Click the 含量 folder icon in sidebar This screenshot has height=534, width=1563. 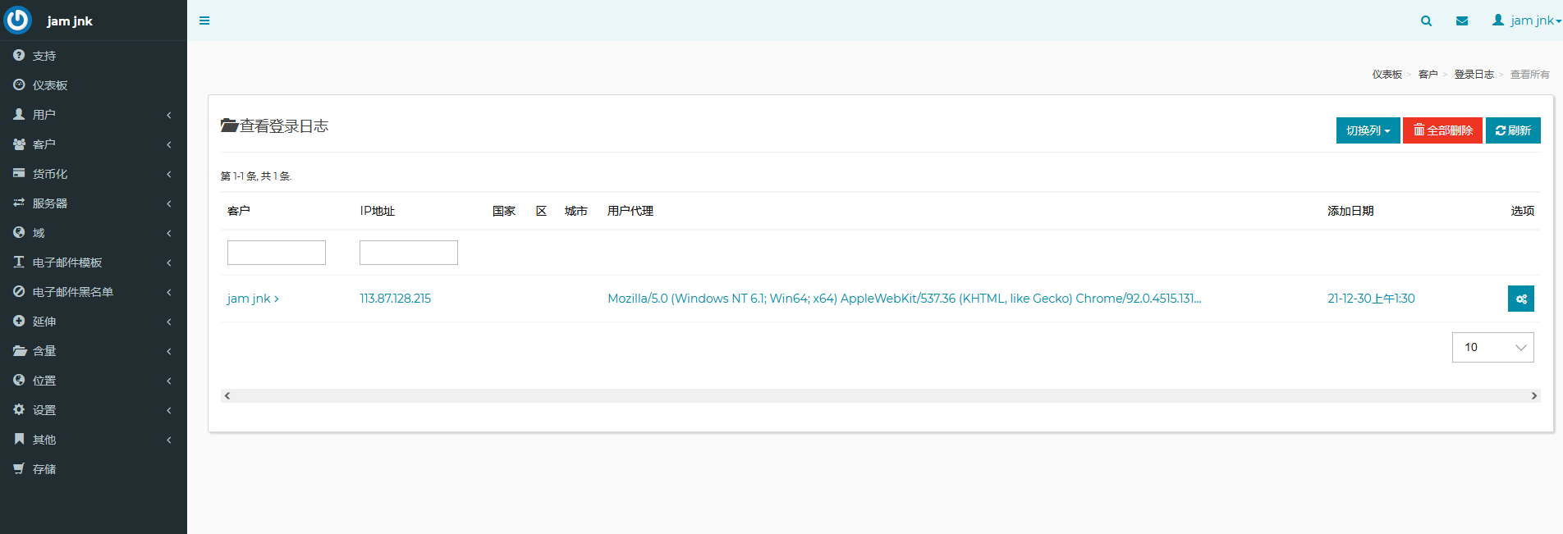[x=20, y=350]
